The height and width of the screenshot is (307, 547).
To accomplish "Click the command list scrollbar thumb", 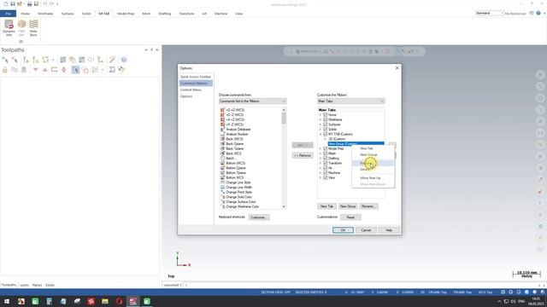I will pos(284,119).
